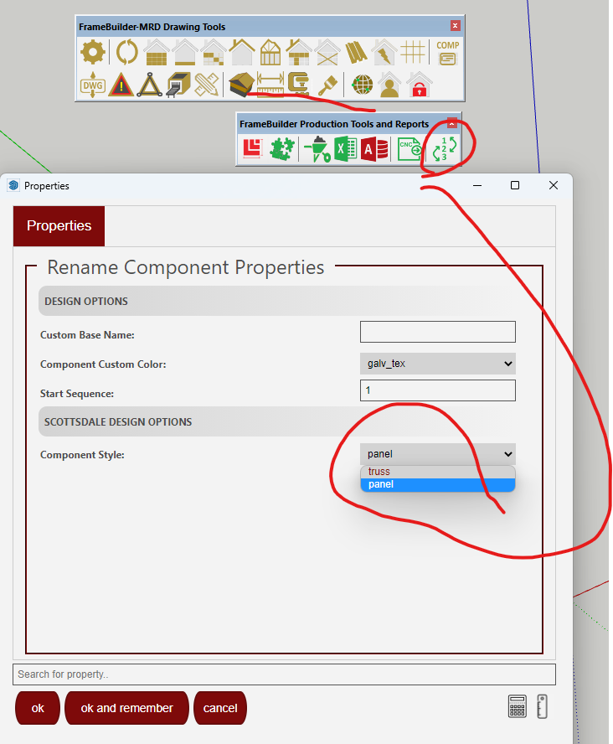Switch to the Properties tab
The width and height of the screenshot is (613, 744).
59,226
